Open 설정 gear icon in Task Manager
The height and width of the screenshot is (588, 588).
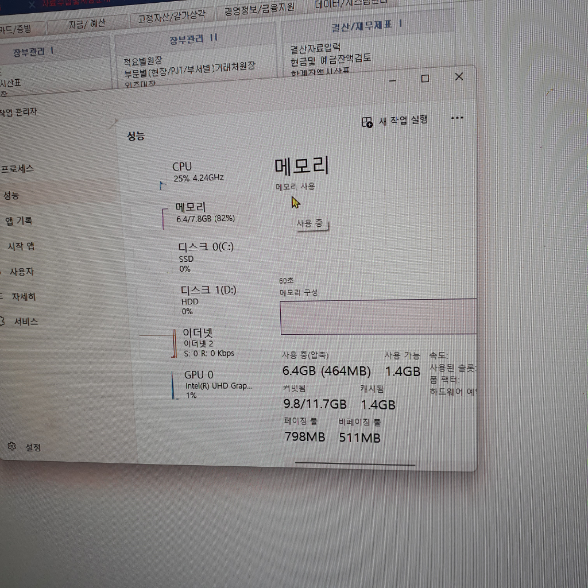pyautogui.click(x=11, y=446)
